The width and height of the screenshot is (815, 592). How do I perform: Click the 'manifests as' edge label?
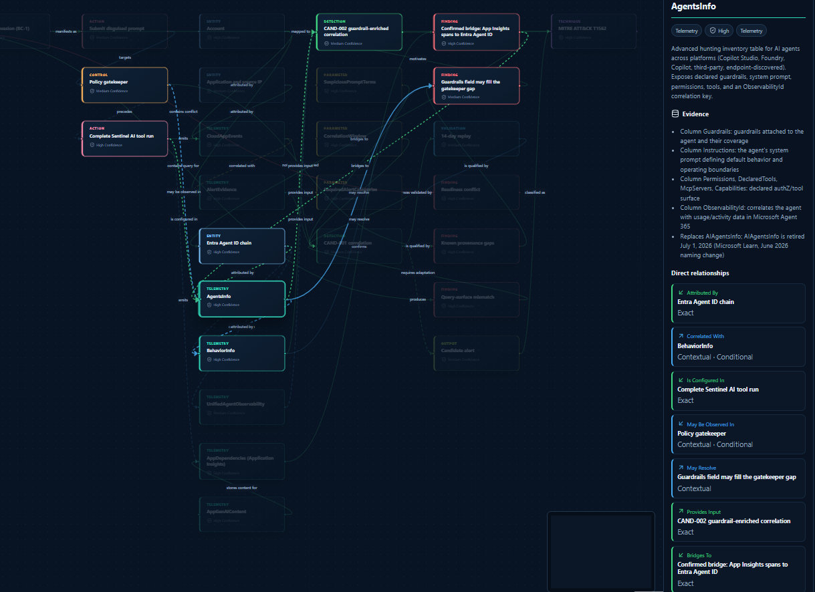click(x=66, y=31)
